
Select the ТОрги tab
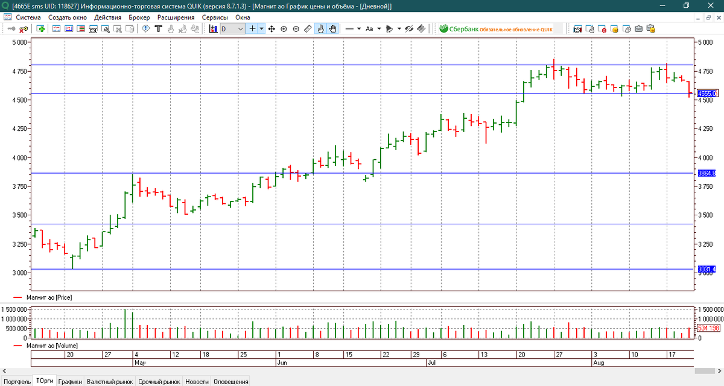[x=44, y=381]
